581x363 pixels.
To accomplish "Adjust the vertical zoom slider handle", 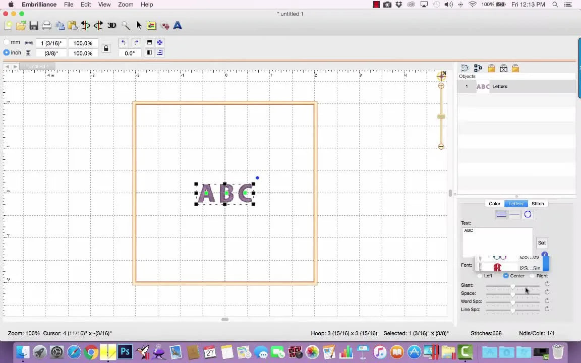I will (x=441, y=116).
